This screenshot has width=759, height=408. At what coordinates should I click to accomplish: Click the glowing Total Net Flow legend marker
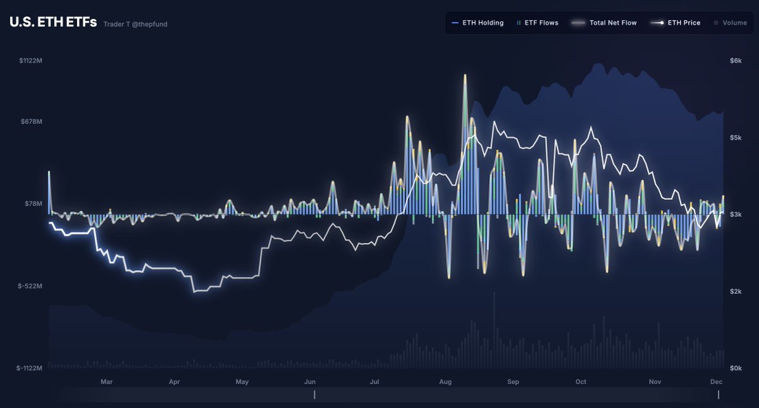pyautogui.click(x=578, y=23)
